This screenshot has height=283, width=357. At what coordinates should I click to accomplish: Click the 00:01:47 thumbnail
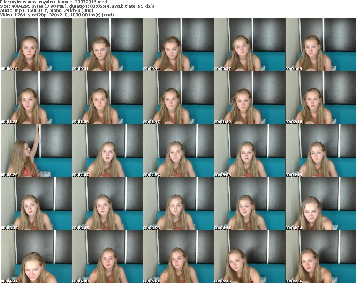[178, 97]
